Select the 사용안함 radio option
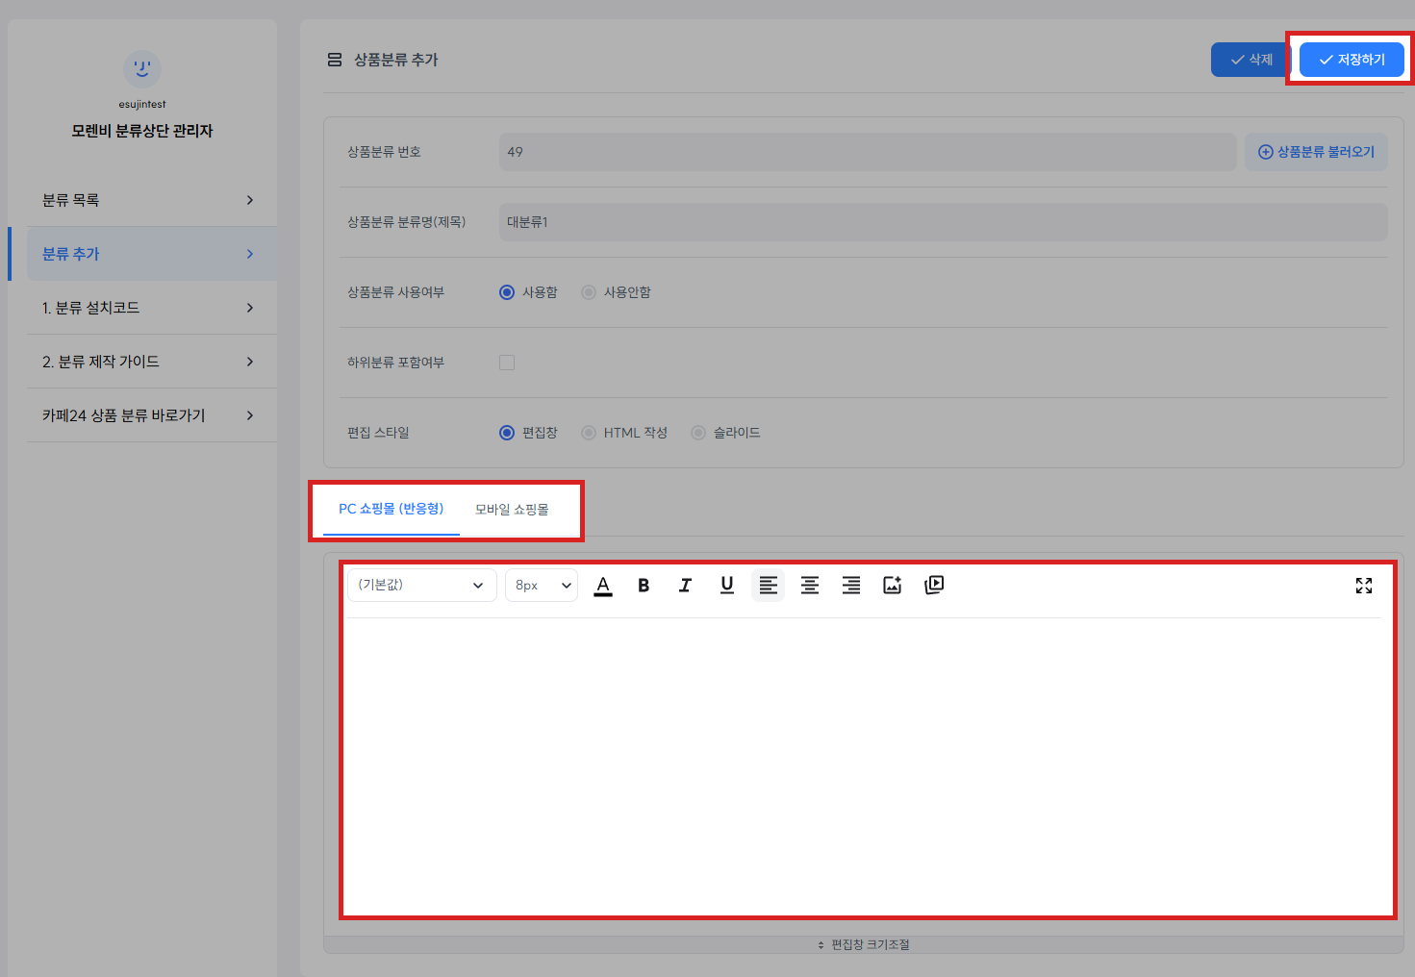1415x977 pixels. point(589,292)
